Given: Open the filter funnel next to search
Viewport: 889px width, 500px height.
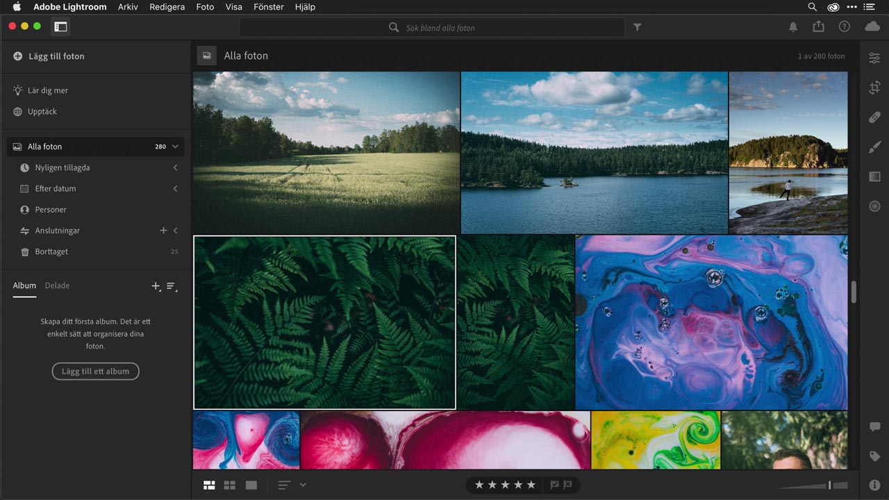Looking at the screenshot, I should coord(637,27).
